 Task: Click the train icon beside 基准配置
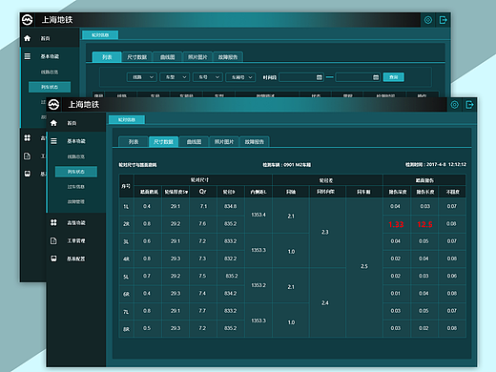point(53,258)
